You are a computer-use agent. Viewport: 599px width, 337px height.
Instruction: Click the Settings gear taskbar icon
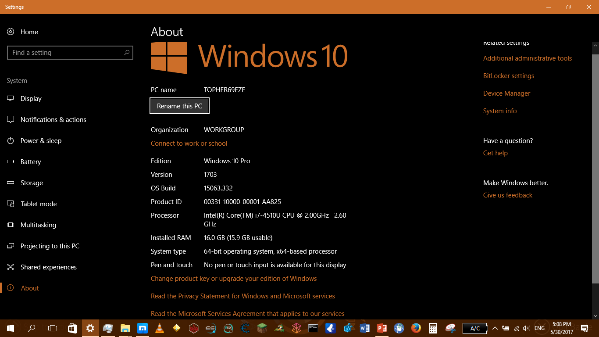[90, 328]
